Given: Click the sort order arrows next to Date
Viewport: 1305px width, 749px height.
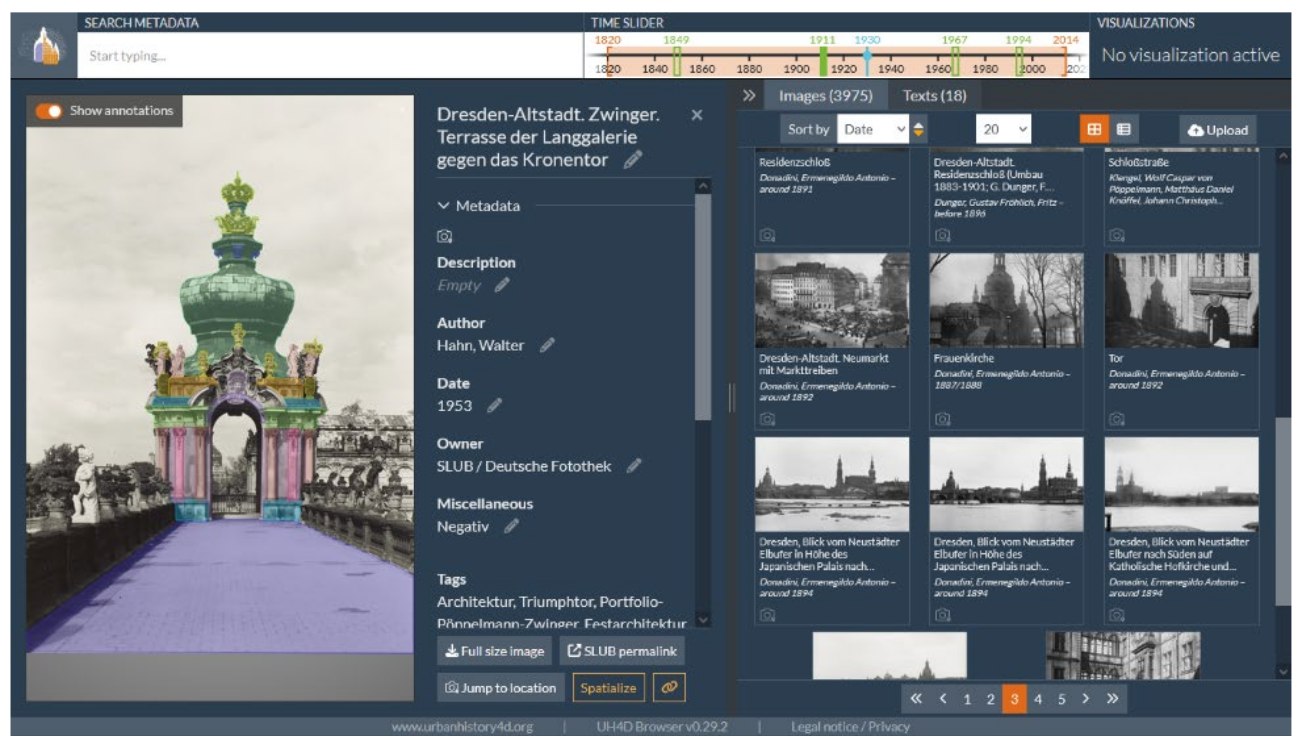Looking at the screenshot, I should (918, 129).
